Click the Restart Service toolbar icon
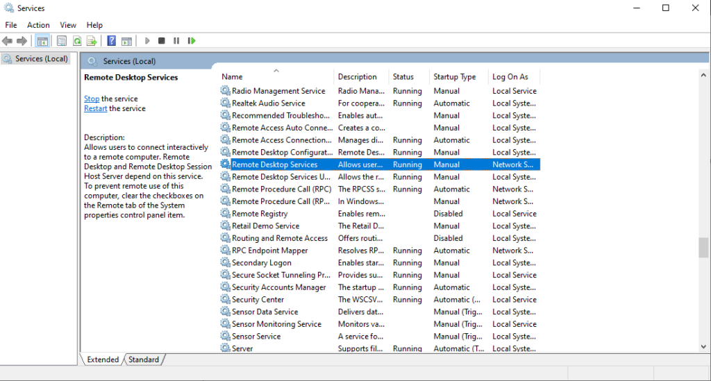 coord(191,41)
